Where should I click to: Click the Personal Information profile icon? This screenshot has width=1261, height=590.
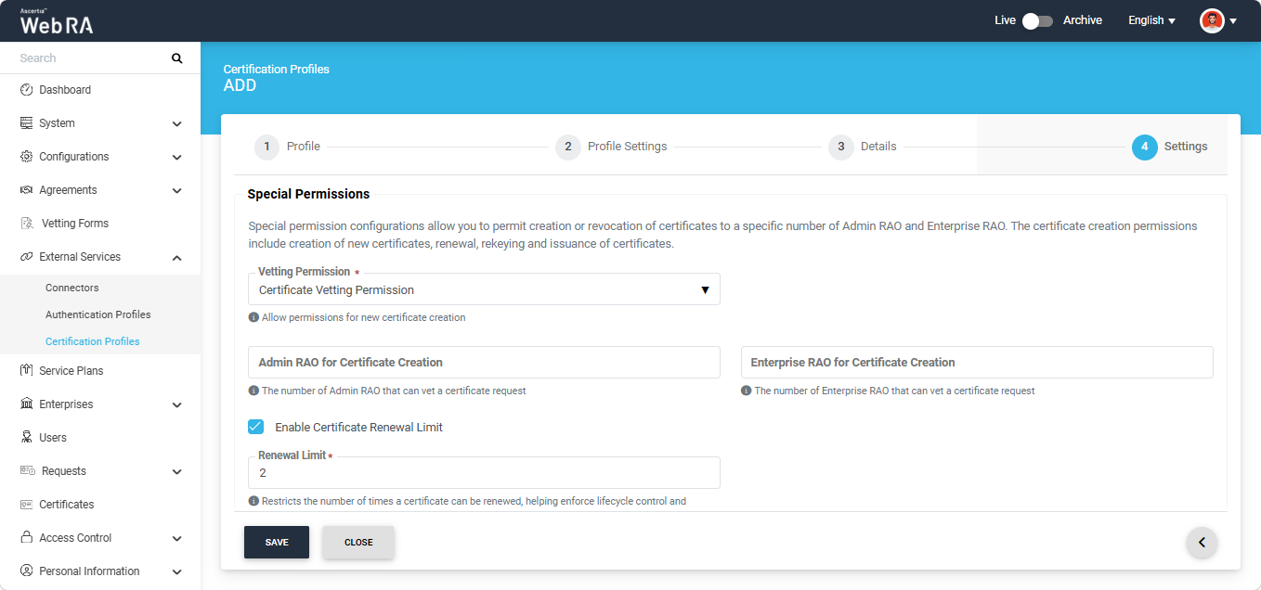(27, 571)
